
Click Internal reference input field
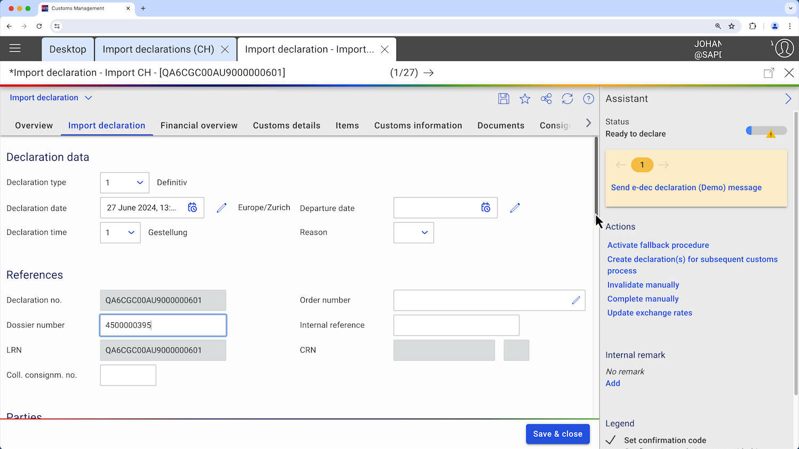coord(456,325)
